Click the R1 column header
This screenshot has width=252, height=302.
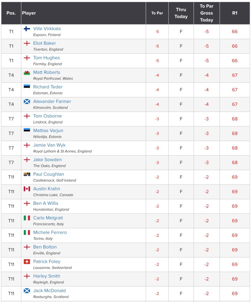pyautogui.click(x=235, y=13)
